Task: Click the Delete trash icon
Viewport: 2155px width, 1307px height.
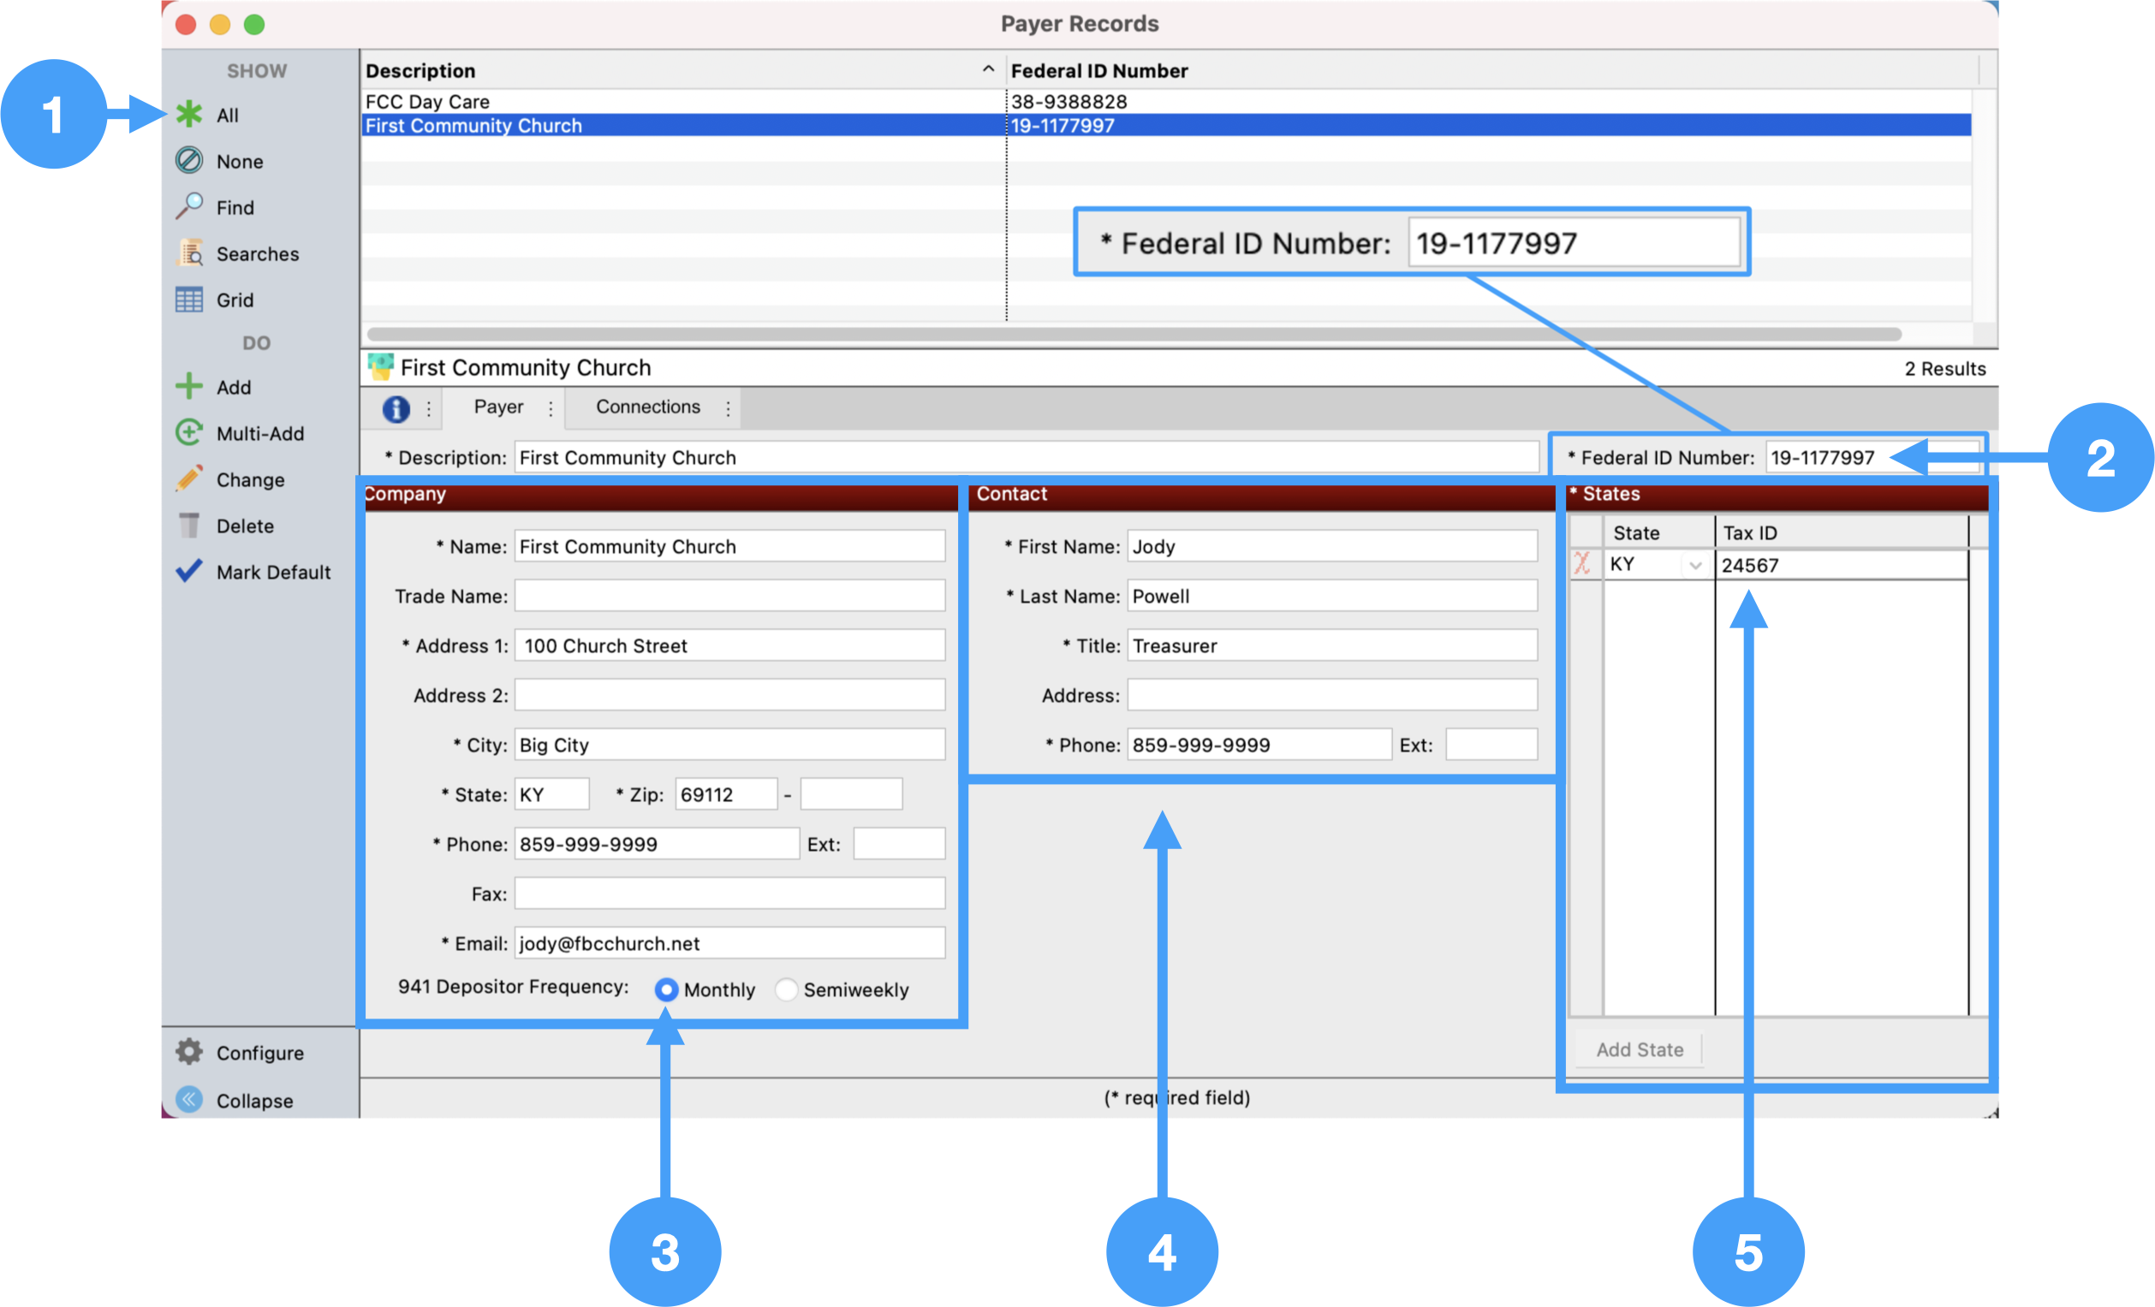Action: [189, 526]
